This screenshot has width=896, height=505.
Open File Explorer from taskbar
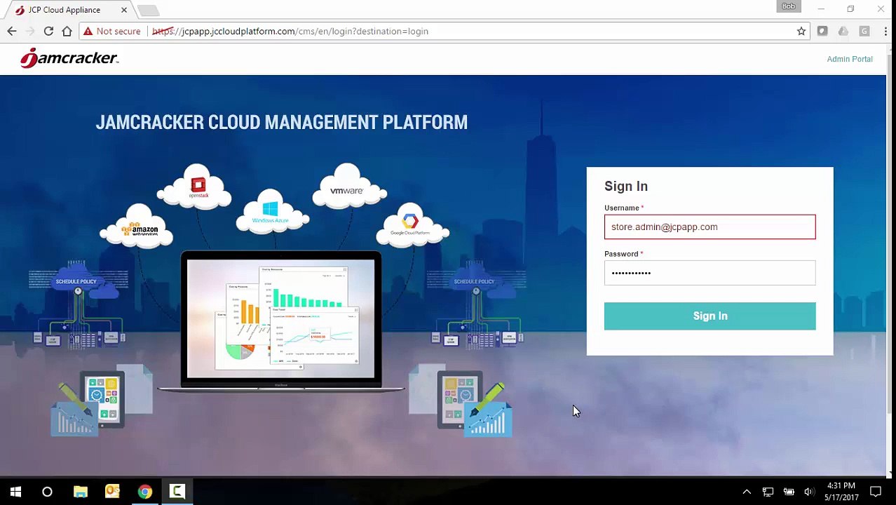[x=80, y=492]
